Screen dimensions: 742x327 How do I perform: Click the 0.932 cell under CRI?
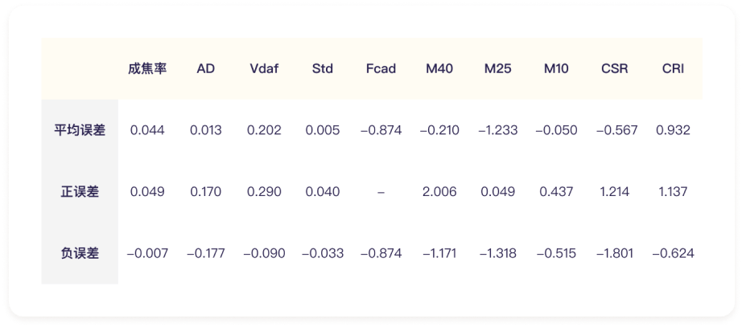673,130
